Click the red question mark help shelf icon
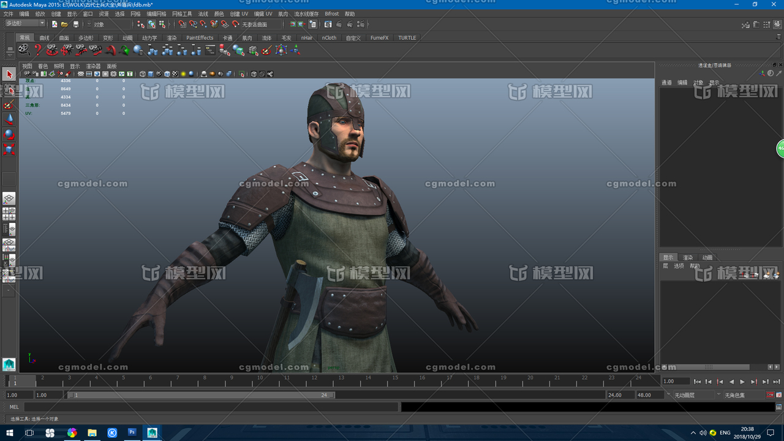784x441 pixels. coord(38,50)
